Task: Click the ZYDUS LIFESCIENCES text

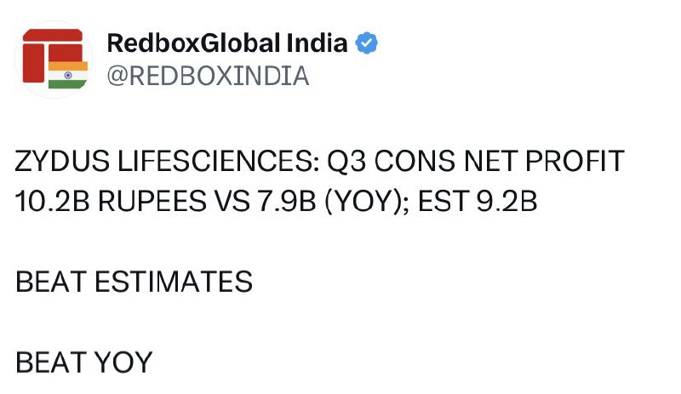Action: (x=167, y=161)
